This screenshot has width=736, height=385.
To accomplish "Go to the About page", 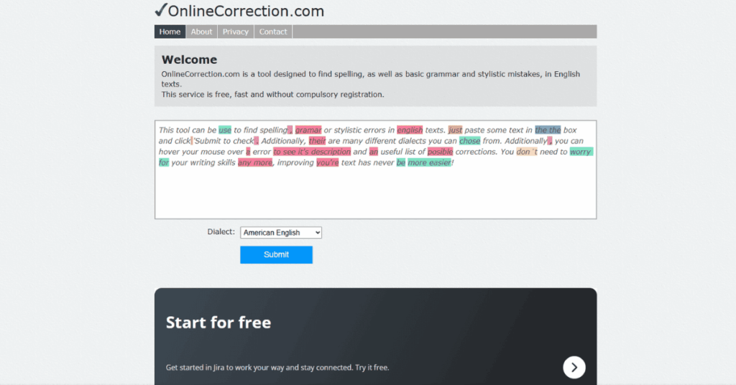I will [x=201, y=32].
